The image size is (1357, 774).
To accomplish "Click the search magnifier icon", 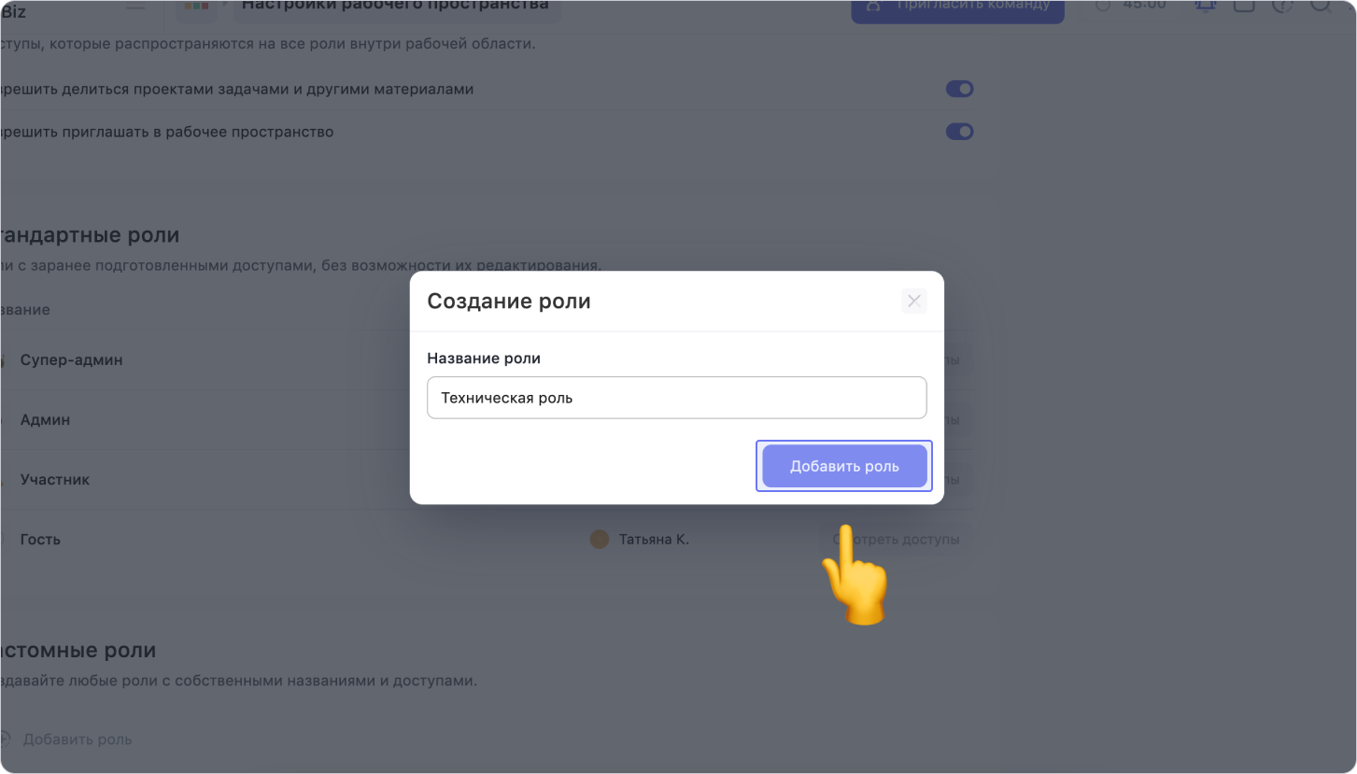I will point(1321,6).
